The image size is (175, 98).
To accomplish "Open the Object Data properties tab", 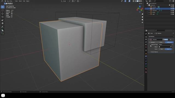I will 146,66.
